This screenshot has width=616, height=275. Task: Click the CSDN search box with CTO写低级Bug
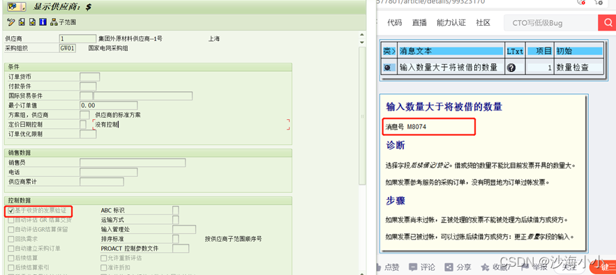(551, 23)
